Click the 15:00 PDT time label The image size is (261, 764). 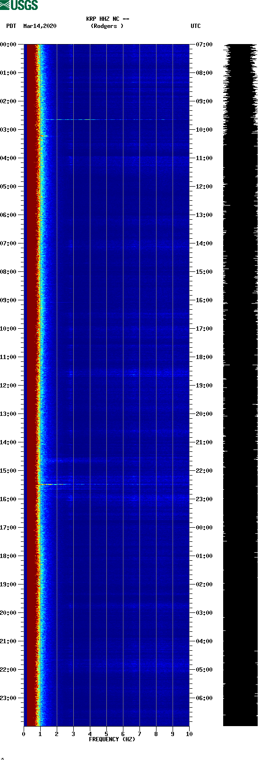(x=9, y=471)
